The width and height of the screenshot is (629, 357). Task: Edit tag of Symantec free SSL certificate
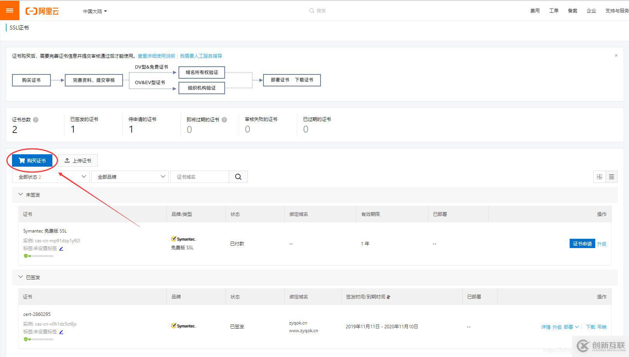pyautogui.click(x=61, y=248)
